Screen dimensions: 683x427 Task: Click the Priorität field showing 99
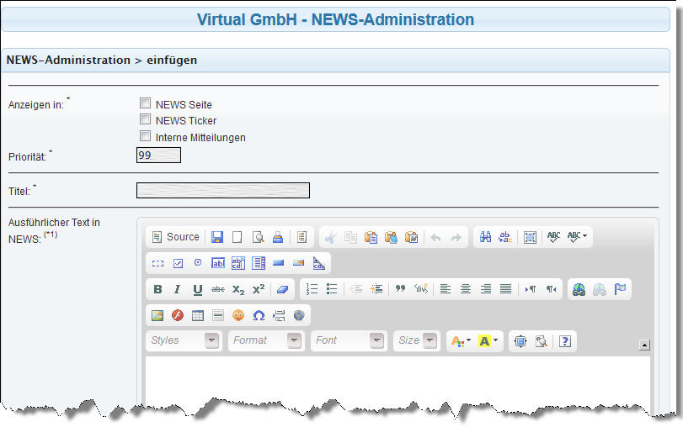(158, 156)
